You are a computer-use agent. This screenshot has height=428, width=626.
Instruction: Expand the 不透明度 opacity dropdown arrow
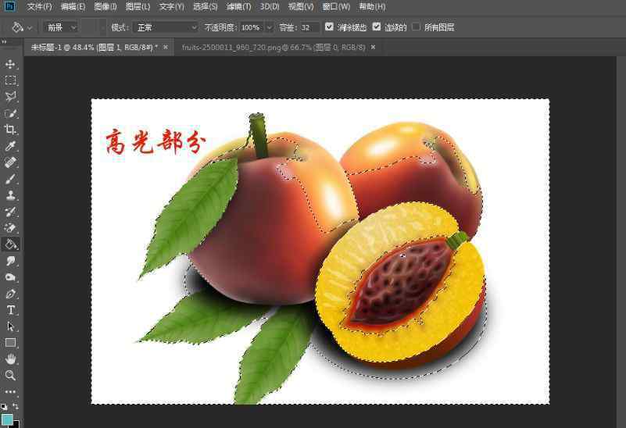pyautogui.click(x=269, y=27)
